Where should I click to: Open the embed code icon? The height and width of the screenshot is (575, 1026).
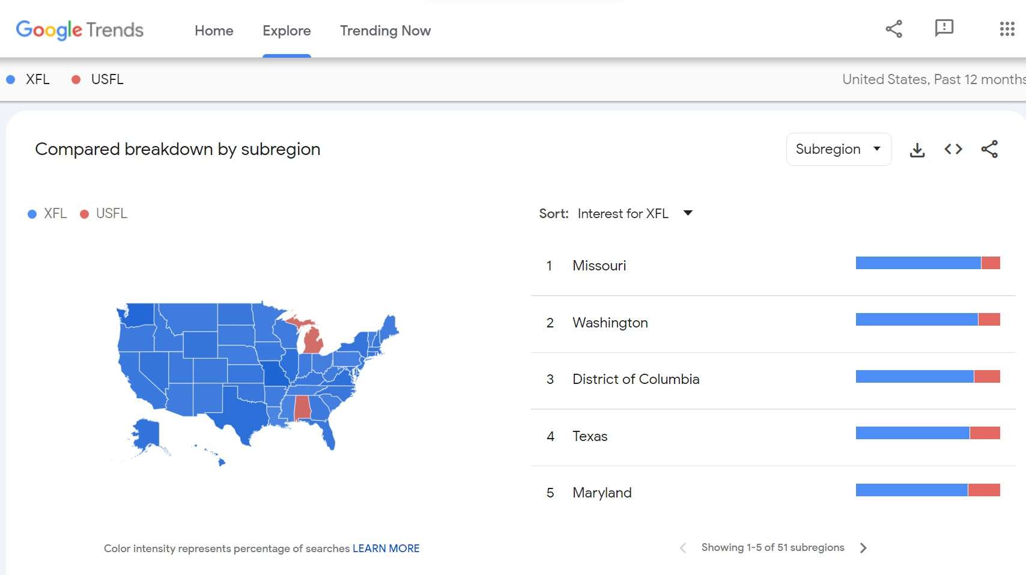[x=953, y=149]
